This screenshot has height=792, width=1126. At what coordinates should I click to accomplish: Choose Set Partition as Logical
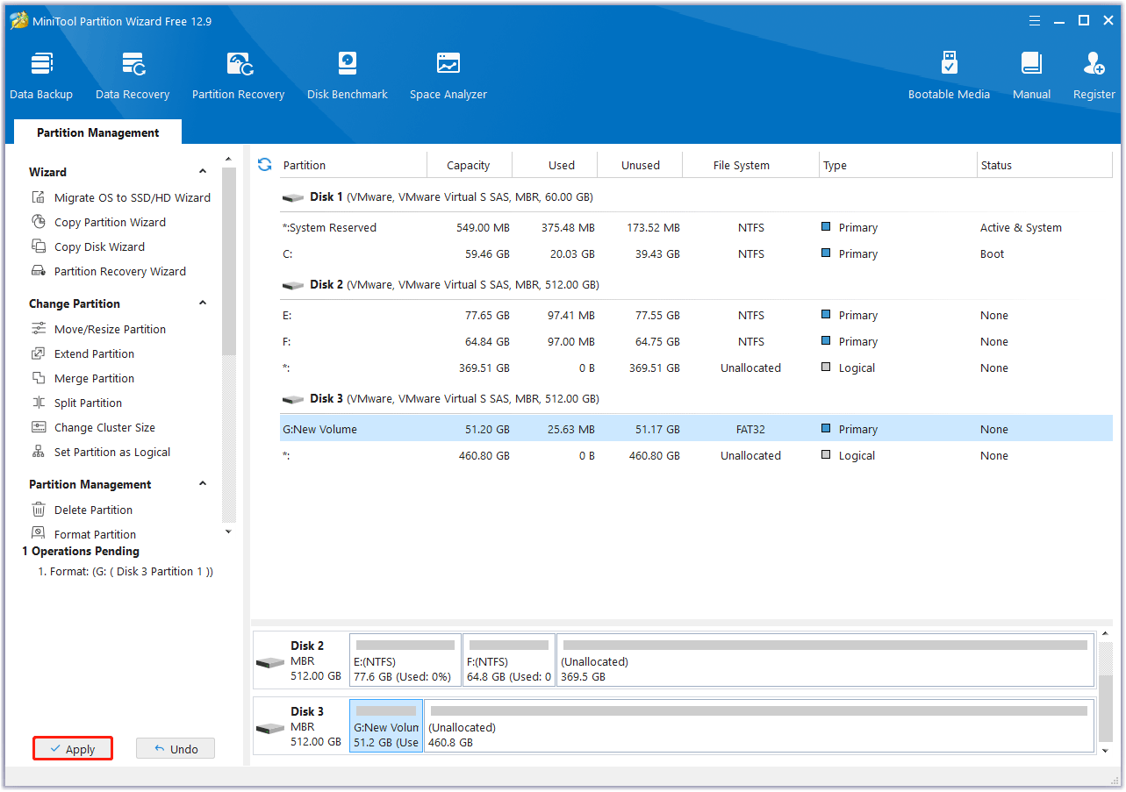101,452
